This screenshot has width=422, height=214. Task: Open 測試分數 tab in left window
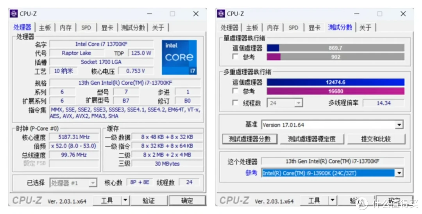point(133,27)
